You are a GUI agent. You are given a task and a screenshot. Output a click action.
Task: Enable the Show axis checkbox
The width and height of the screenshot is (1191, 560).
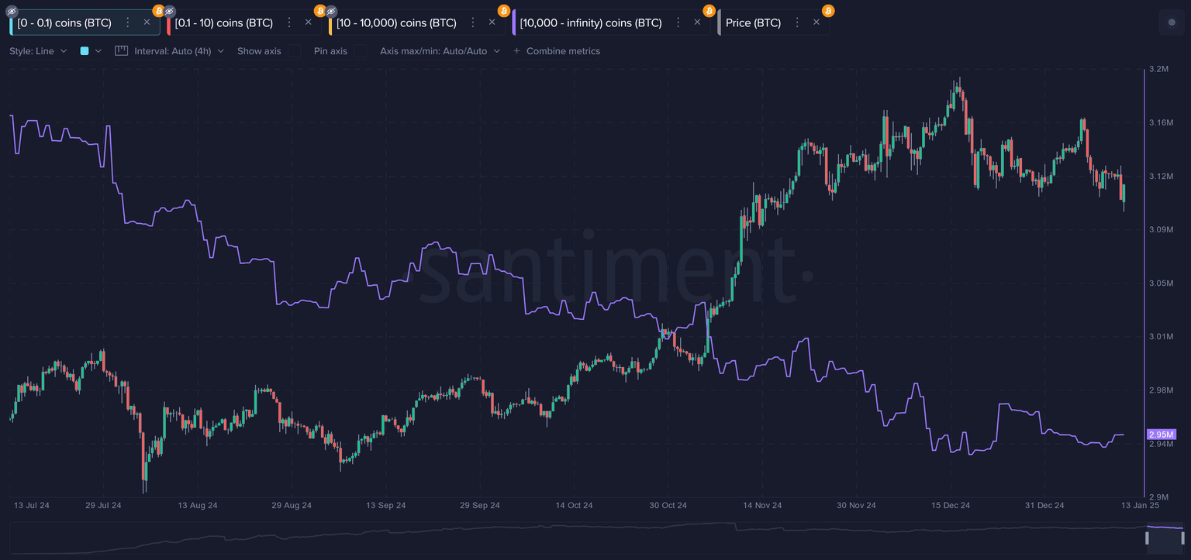click(294, 51)
